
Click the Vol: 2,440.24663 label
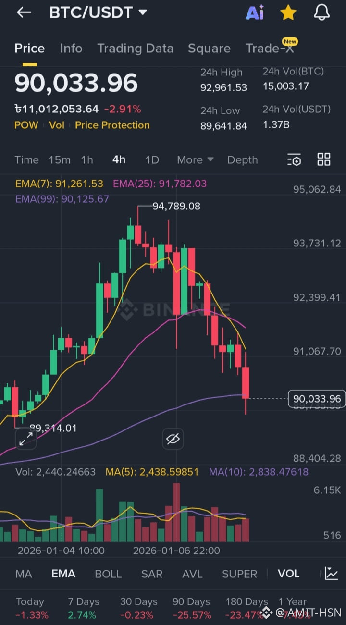coord(56,472)
